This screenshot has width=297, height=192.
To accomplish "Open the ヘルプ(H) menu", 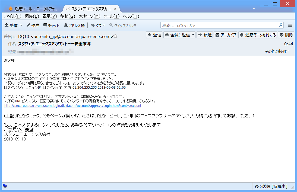I will [131, 16].
